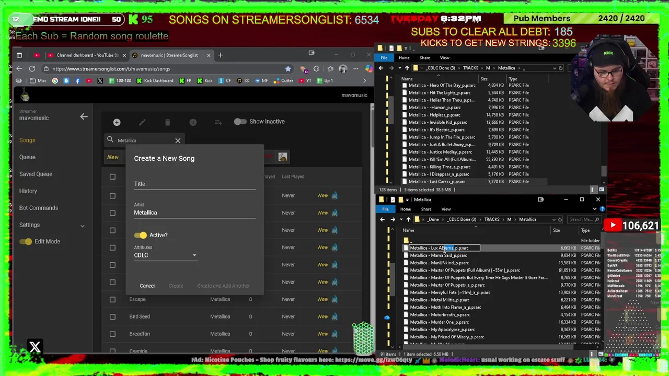Toggle the Show Inactive switch
Image resolution: width=669 pixels, height=376 pixels.
240,122
